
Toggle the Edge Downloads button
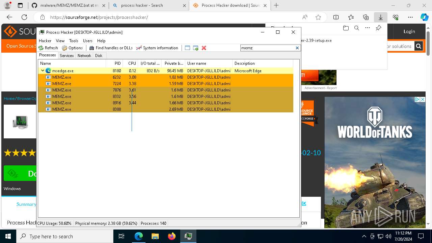(380, 17)
